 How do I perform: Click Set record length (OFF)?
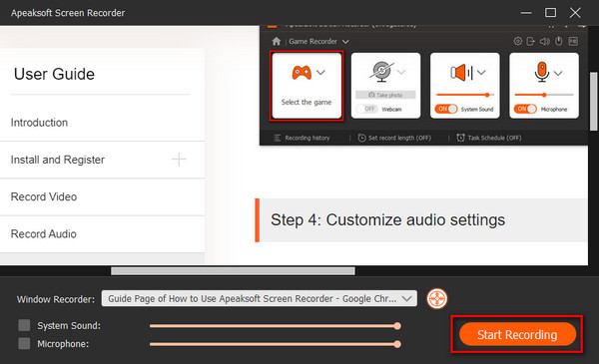pos(394,138)
